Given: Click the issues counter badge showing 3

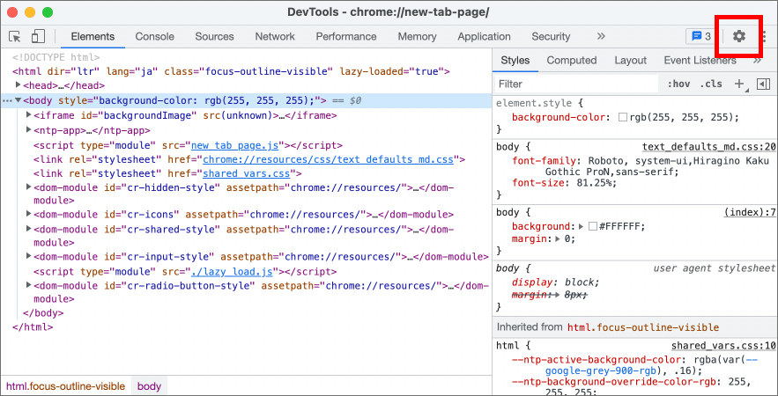Looking at the screenshot, I should point(700,36).
